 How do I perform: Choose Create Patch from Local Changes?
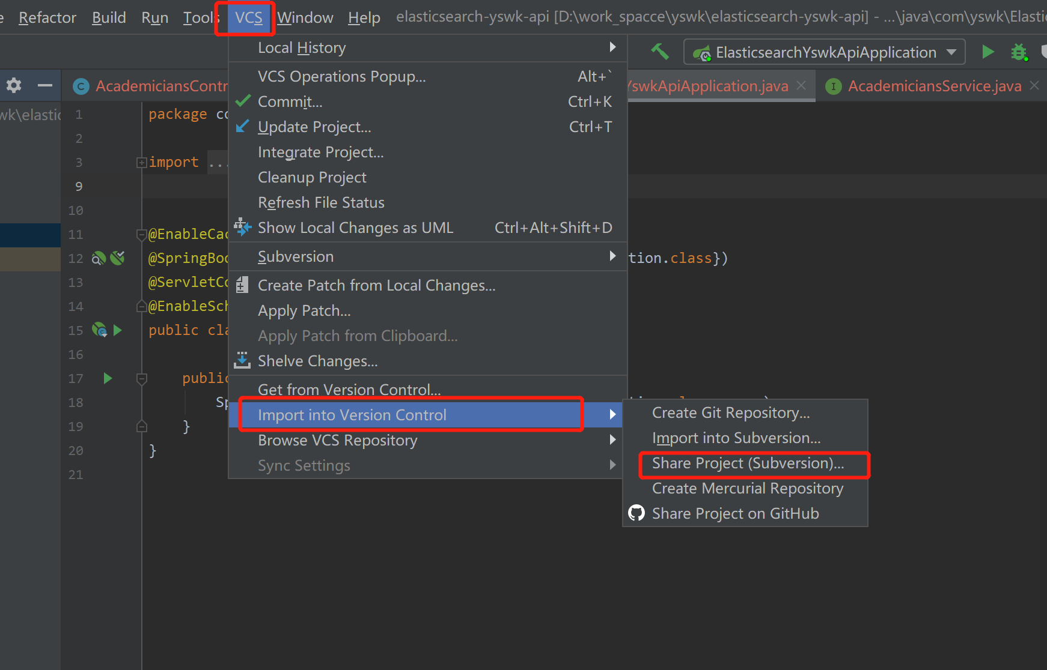click(x=428, y=285)
